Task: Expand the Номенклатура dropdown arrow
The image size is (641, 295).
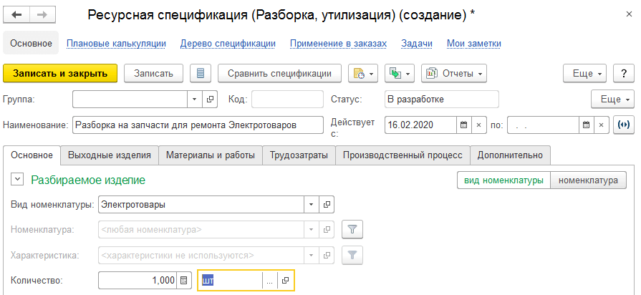Action: 312,230
